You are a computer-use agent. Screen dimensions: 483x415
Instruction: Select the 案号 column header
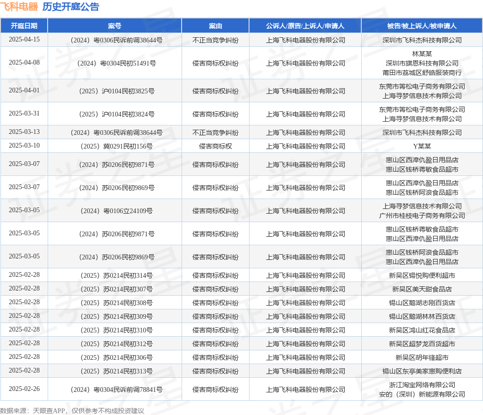115,26
